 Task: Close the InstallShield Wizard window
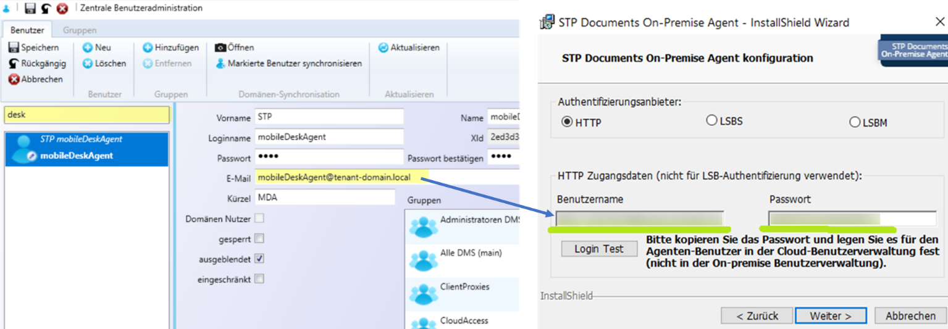[x=940, y=22]
